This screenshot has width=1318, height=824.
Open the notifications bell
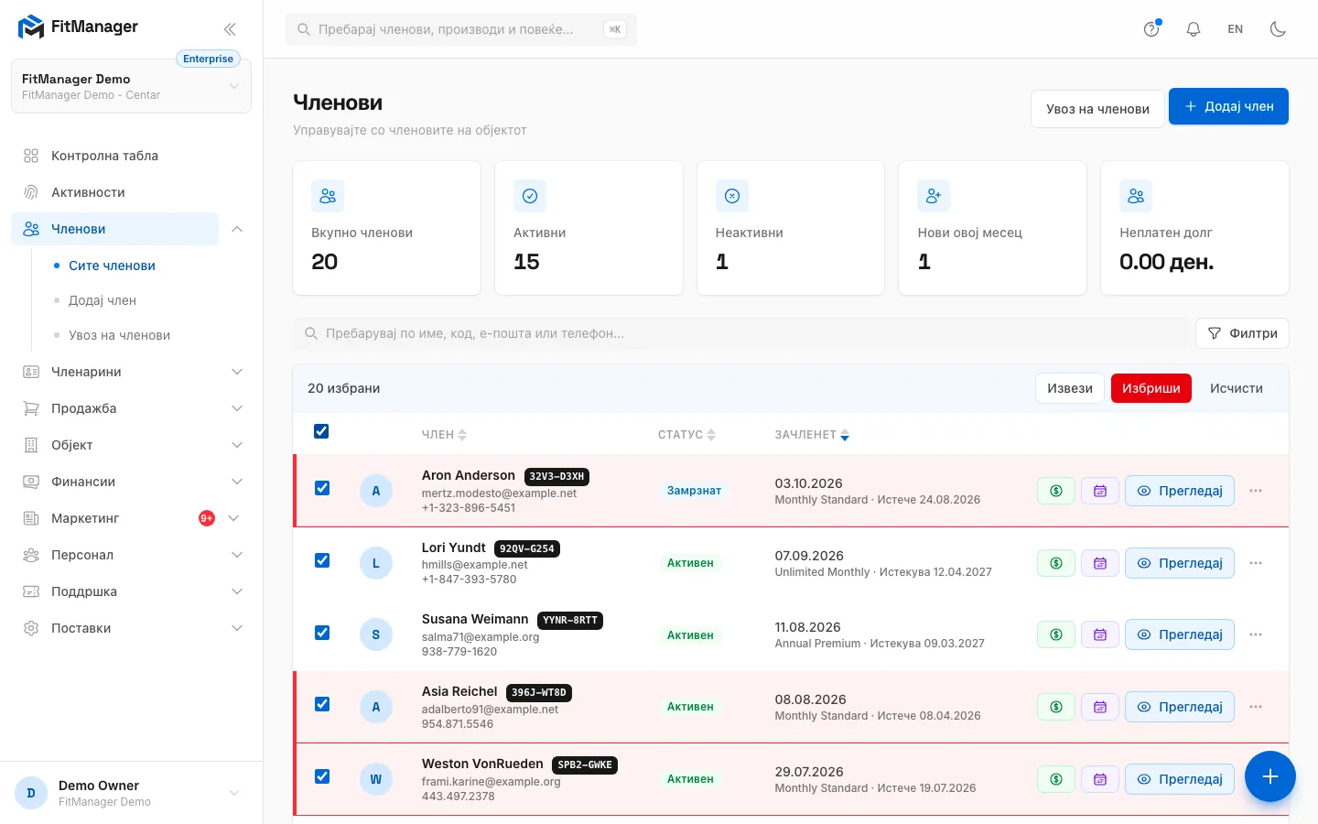[x=1194, y=29]
